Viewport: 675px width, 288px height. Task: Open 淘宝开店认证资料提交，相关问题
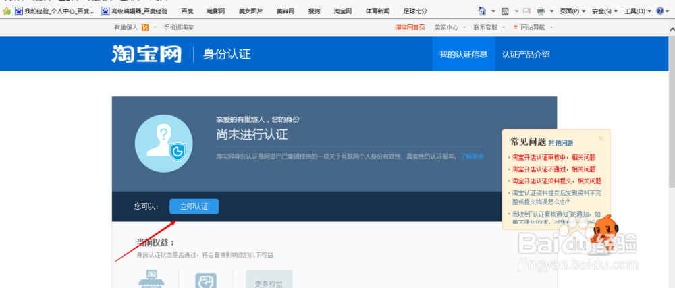click(x=557, y=181)
